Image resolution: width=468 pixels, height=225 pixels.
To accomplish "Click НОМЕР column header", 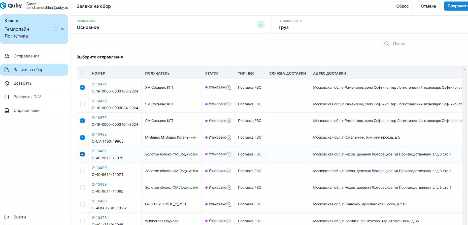I will 98,73.
